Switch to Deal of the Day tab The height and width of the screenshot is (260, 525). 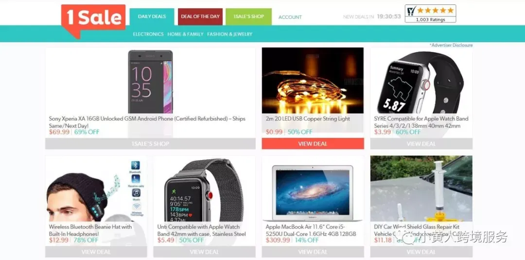(x=200, y=16)
